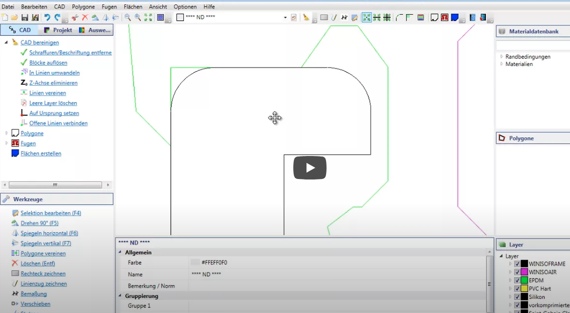Uncheck the WINISOFRAME layer checkbox
The height and width of the screenshot is (313, 570).
coord(517,264)
